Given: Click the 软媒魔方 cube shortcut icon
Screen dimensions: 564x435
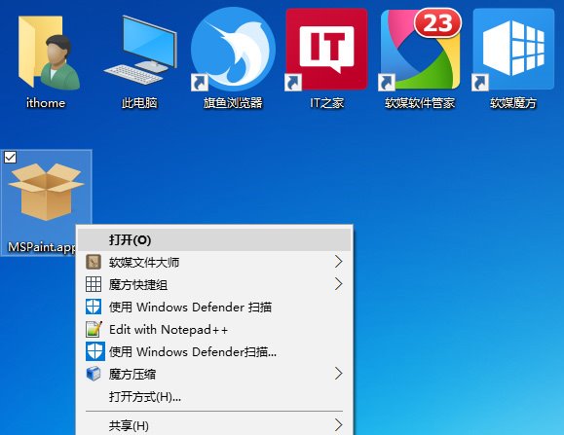Looking at the screenshot, I should [x=513, y=50].
